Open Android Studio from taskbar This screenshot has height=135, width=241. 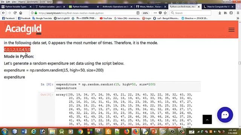[62, 132]
